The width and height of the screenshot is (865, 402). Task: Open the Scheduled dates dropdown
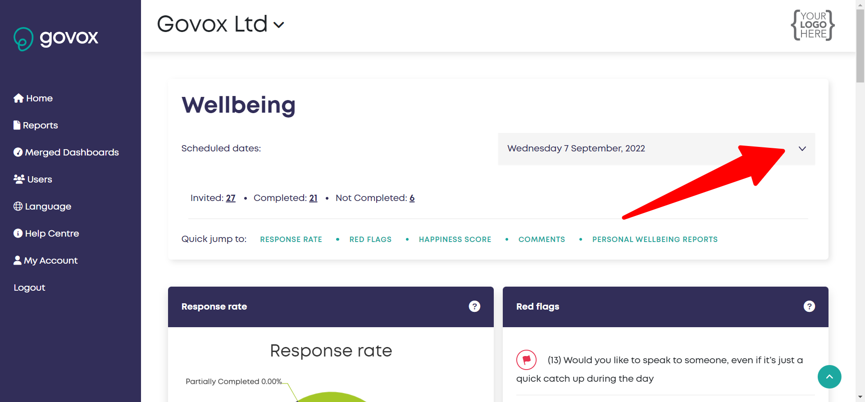[656, 149]
